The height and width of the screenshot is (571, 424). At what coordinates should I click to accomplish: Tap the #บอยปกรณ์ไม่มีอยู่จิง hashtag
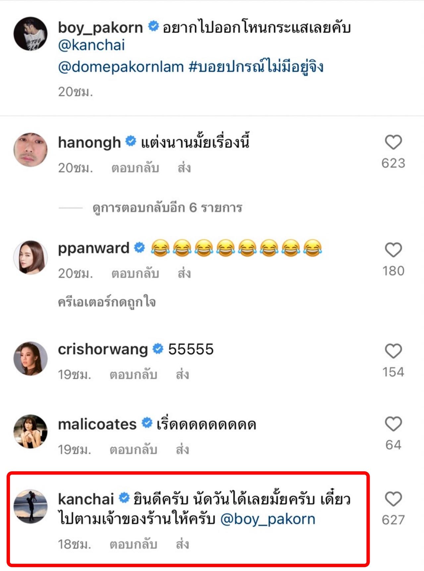click(x=256, y=67)
